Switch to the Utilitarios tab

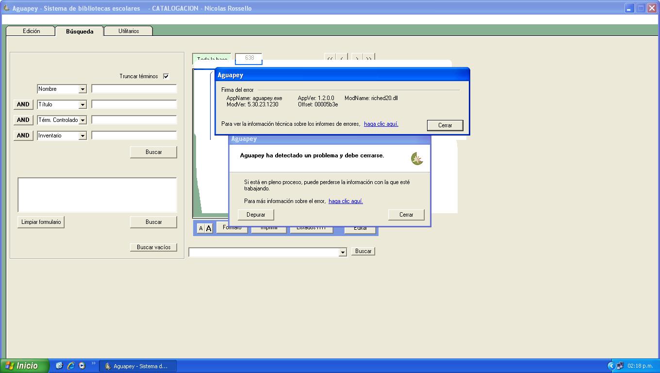coord(129,31)
